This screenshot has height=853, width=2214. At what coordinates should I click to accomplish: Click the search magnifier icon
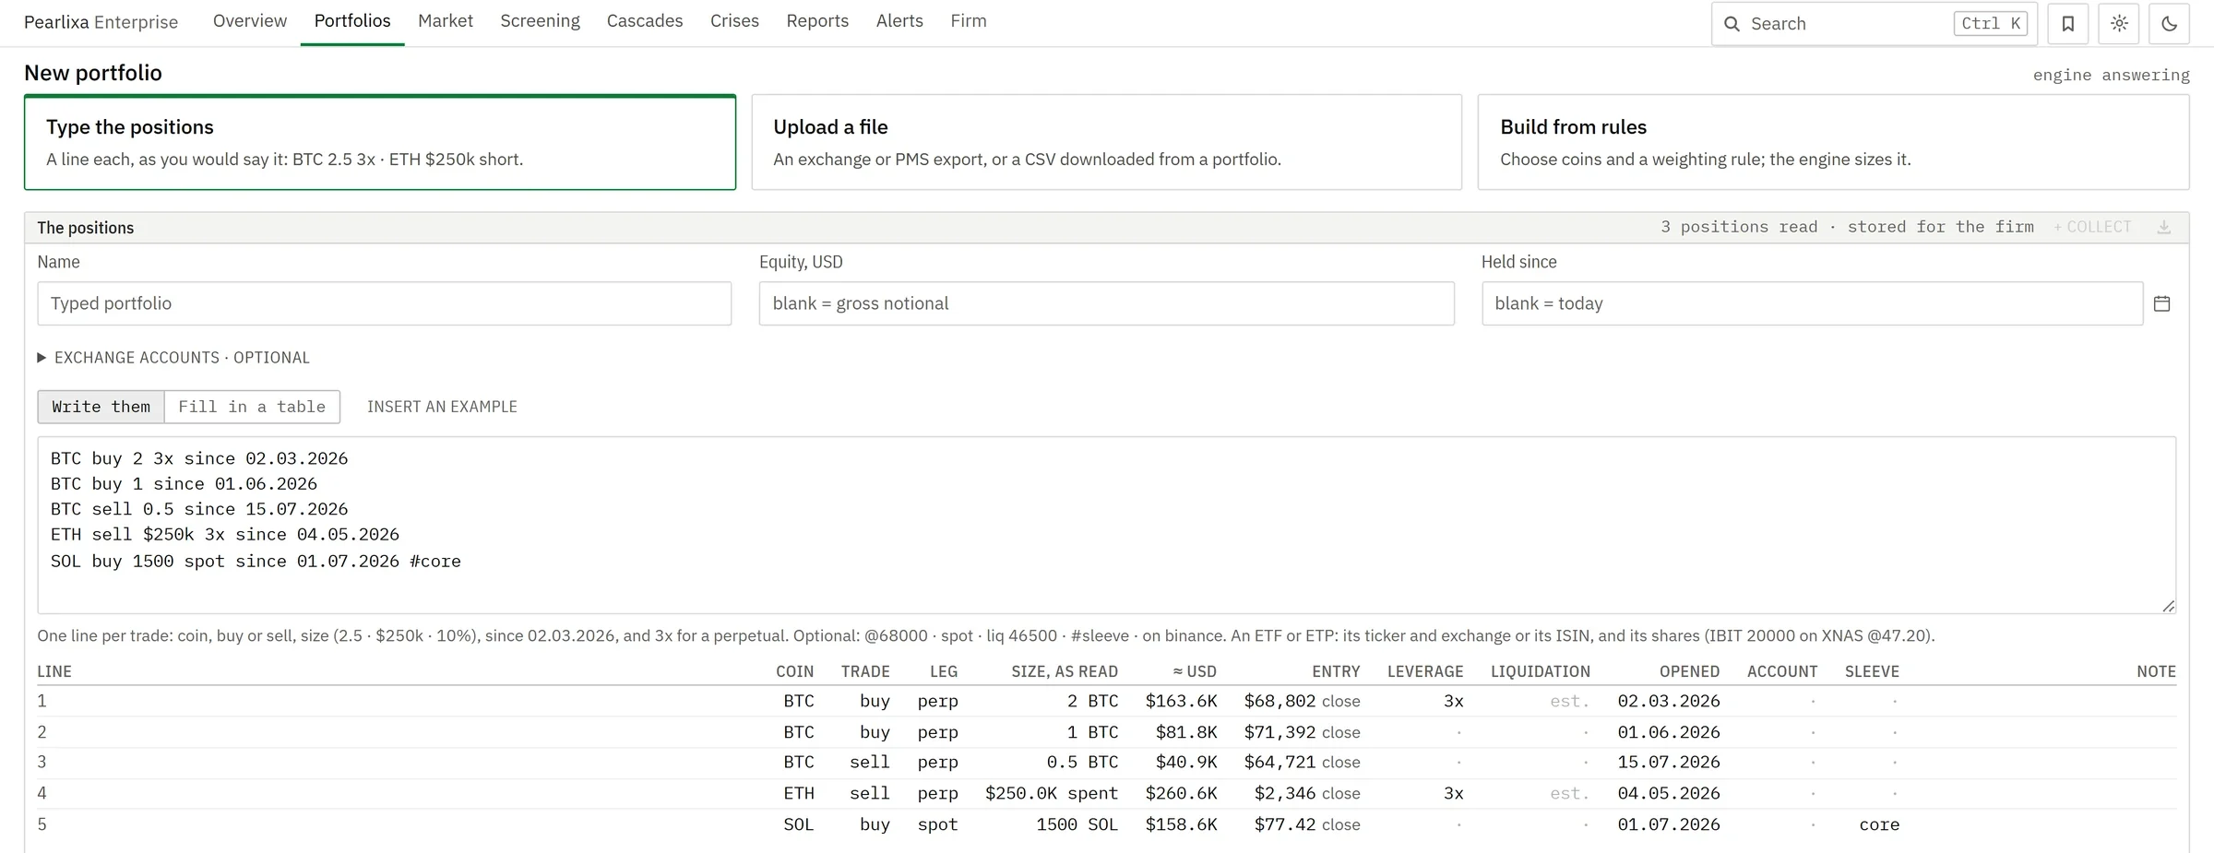(1732, 24)
